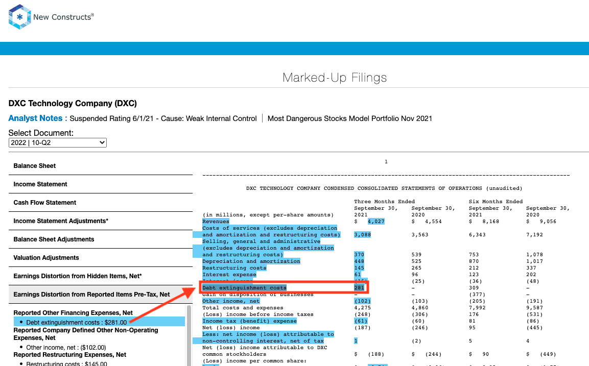
Task: Collapse Earnings Distortion from Reported Items Pre-Tax
Action: (101, 295)
